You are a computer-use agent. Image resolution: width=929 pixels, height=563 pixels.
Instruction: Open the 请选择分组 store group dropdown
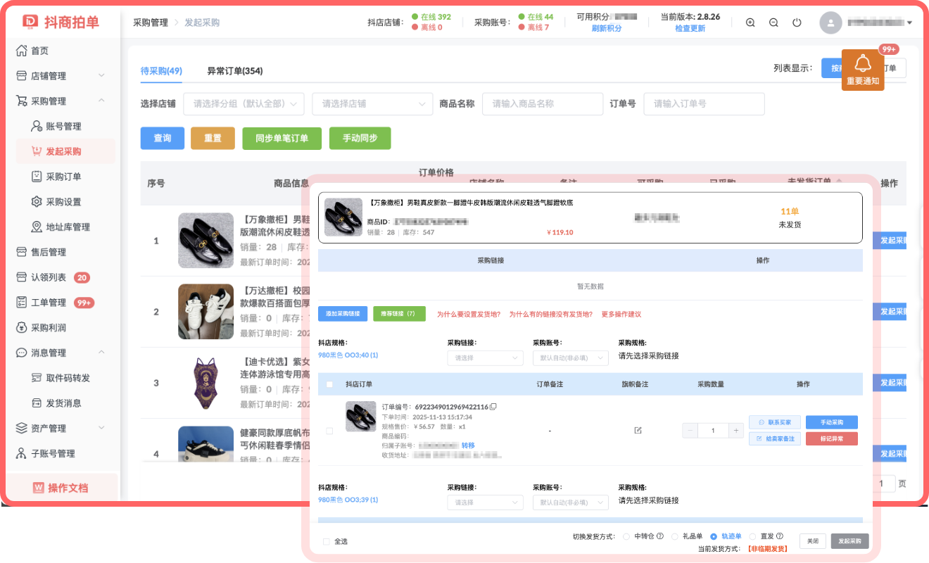click(244, 103)
